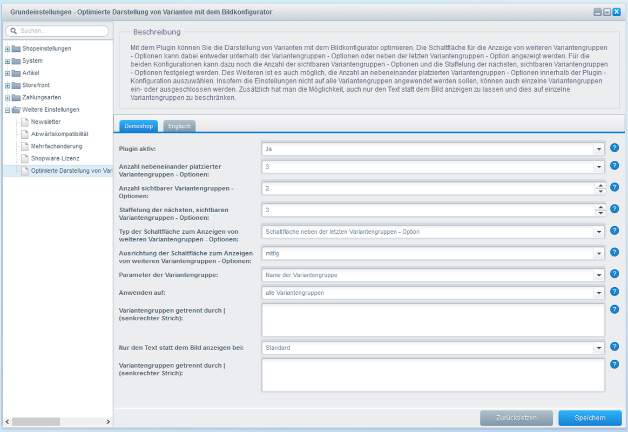Open Parameter der Variantengruppe dropdown arrow

tap(599, 275)
